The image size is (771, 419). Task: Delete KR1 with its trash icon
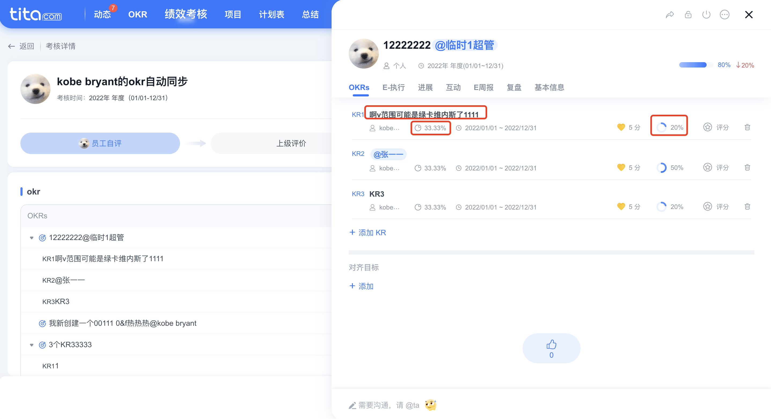[x=747, y=127]
